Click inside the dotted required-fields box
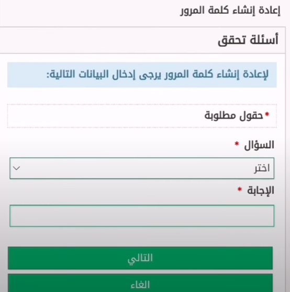 click(142, 116)
